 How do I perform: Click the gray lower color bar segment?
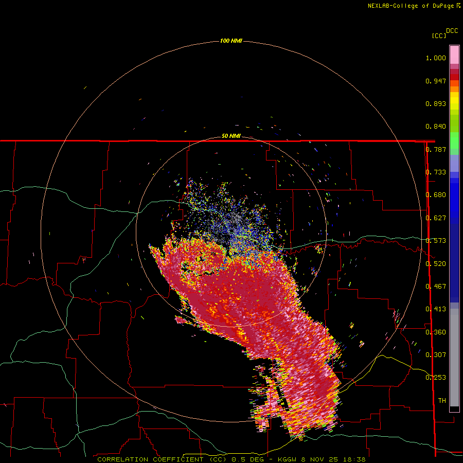click(x=454, y=358)
